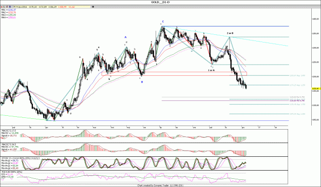Viewport: 321px width, 187px height.
Task: Toggle the R button in chart header
Action: (10, 7)
